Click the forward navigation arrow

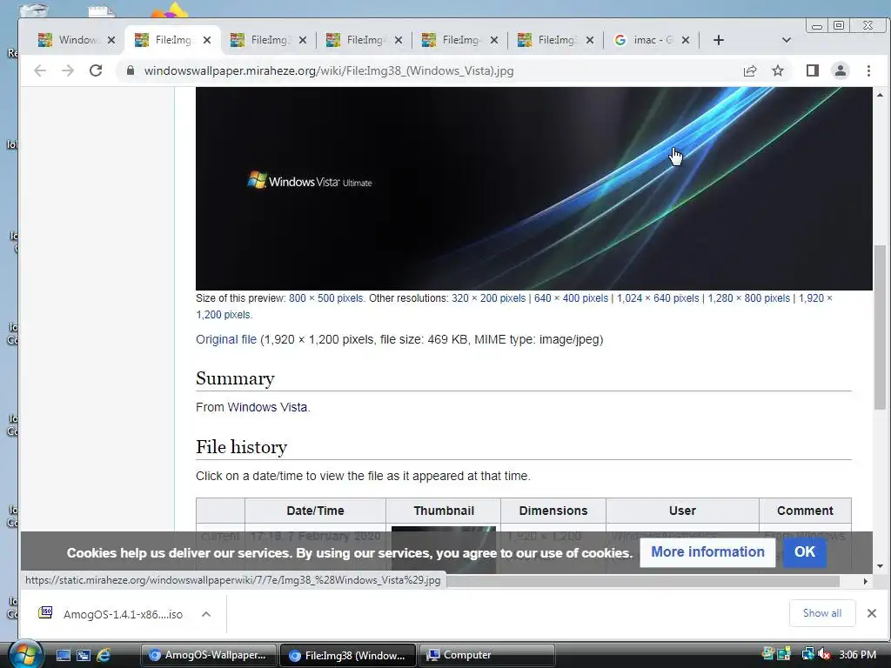click(x=68, y=70)
